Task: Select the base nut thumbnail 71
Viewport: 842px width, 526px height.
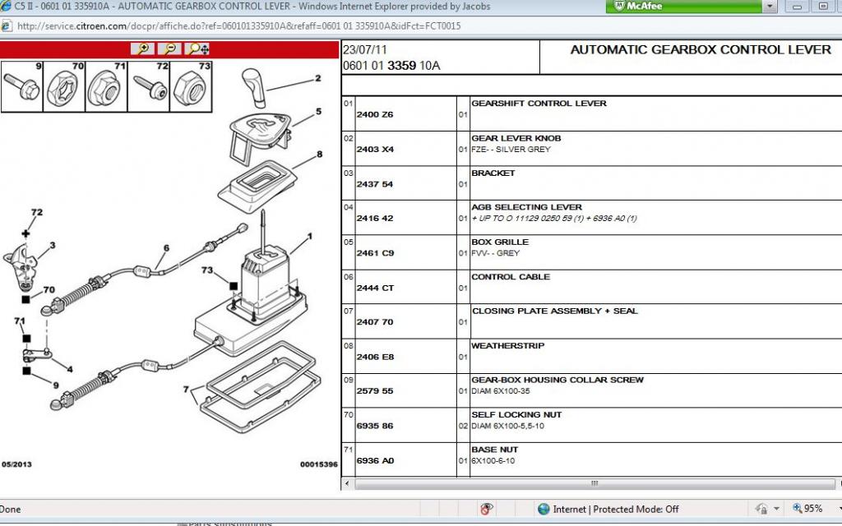Action: (106, 86)
